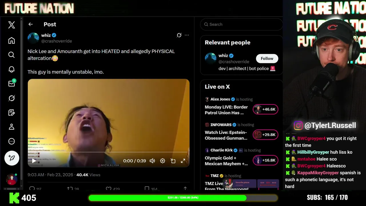The image size is (366, 206).
Task: Open Alex Jones Monday LIVE broadcast
Action: [x=226, y=110]
